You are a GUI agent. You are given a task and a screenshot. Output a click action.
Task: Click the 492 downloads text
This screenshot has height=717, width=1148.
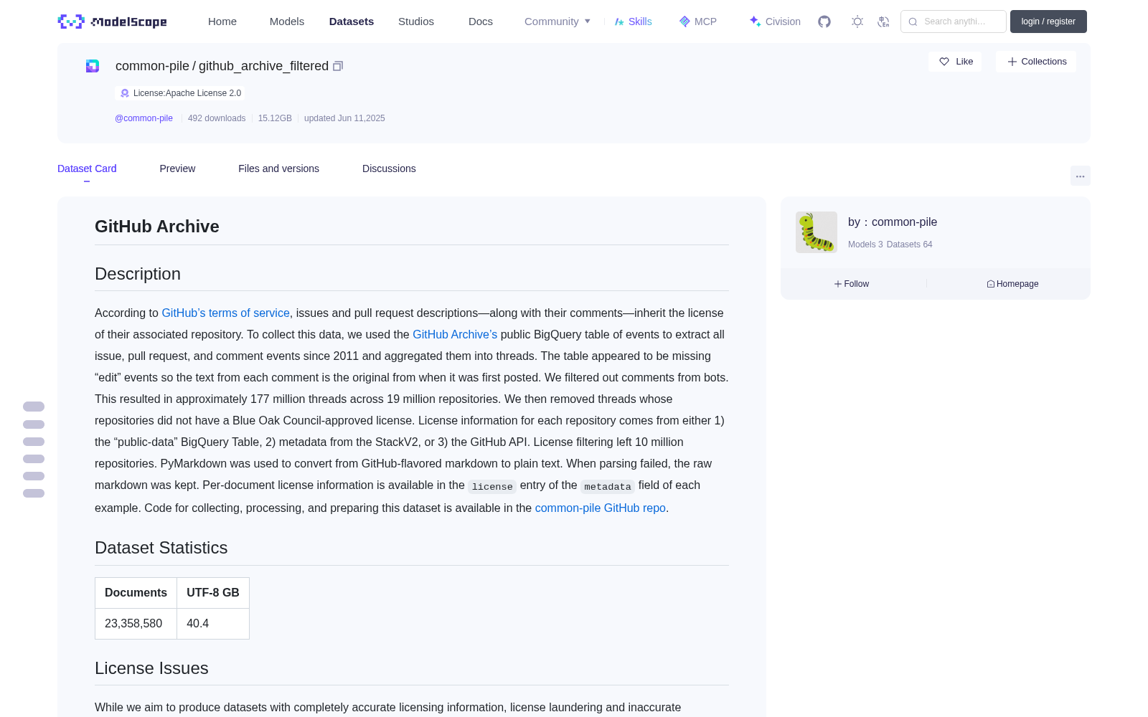(217, 118)
